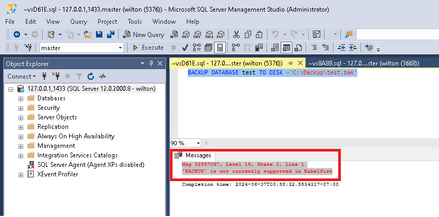Expand the Management folder node

tap(21, 146)
